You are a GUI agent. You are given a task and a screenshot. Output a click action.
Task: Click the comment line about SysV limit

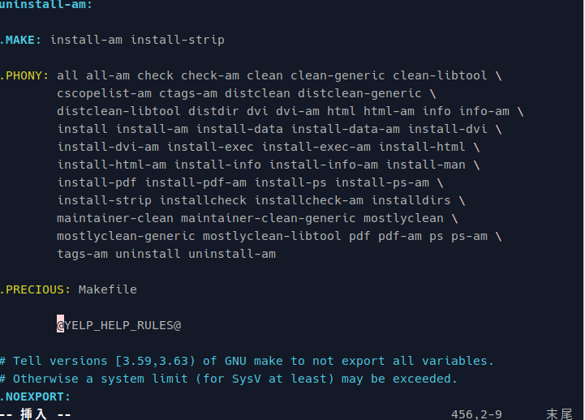pos(228,379)
